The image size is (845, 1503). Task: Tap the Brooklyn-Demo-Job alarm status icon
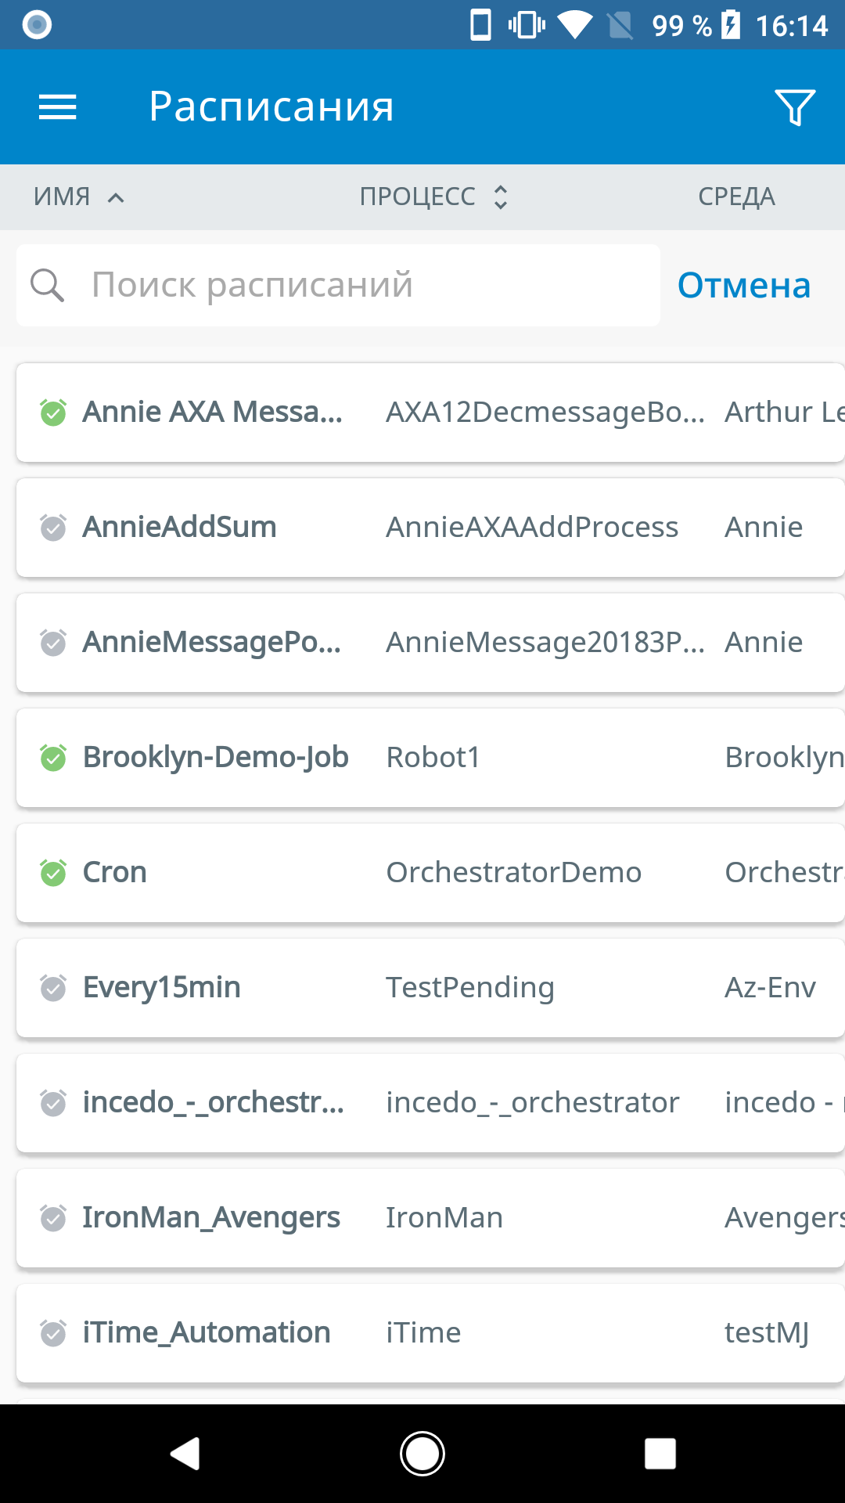tap(53, 758)
